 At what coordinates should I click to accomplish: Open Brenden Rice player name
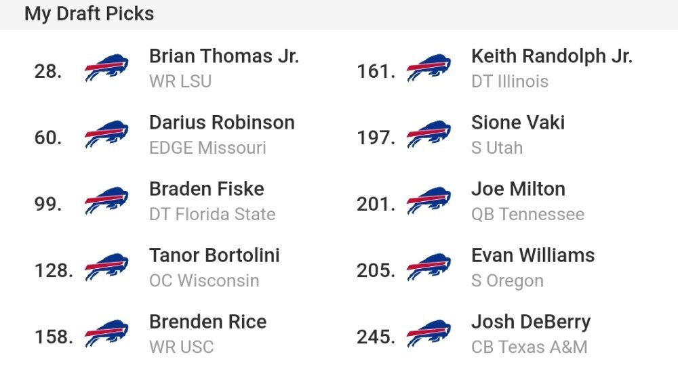point(208,322)
